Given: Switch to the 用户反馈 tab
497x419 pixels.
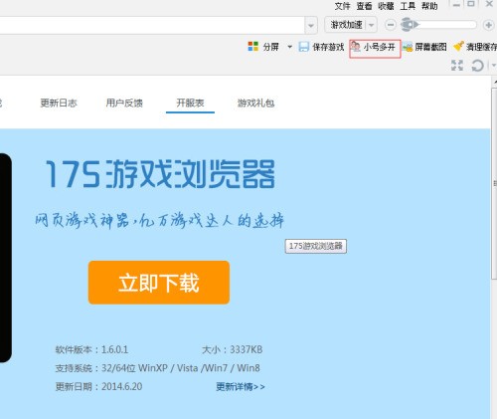Looking at the screenshot, I should coord(124,103).
